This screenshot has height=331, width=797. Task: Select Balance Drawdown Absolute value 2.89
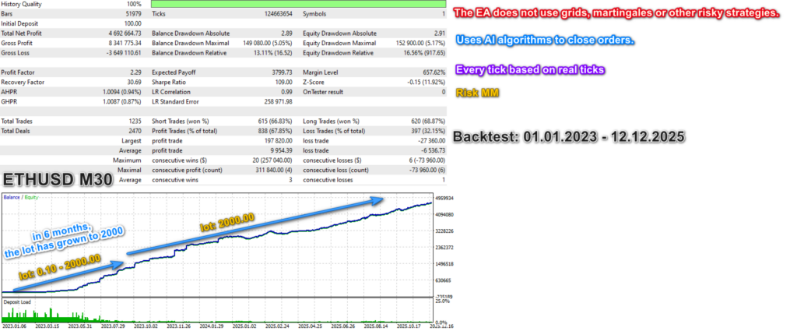(x=286, y=33)
